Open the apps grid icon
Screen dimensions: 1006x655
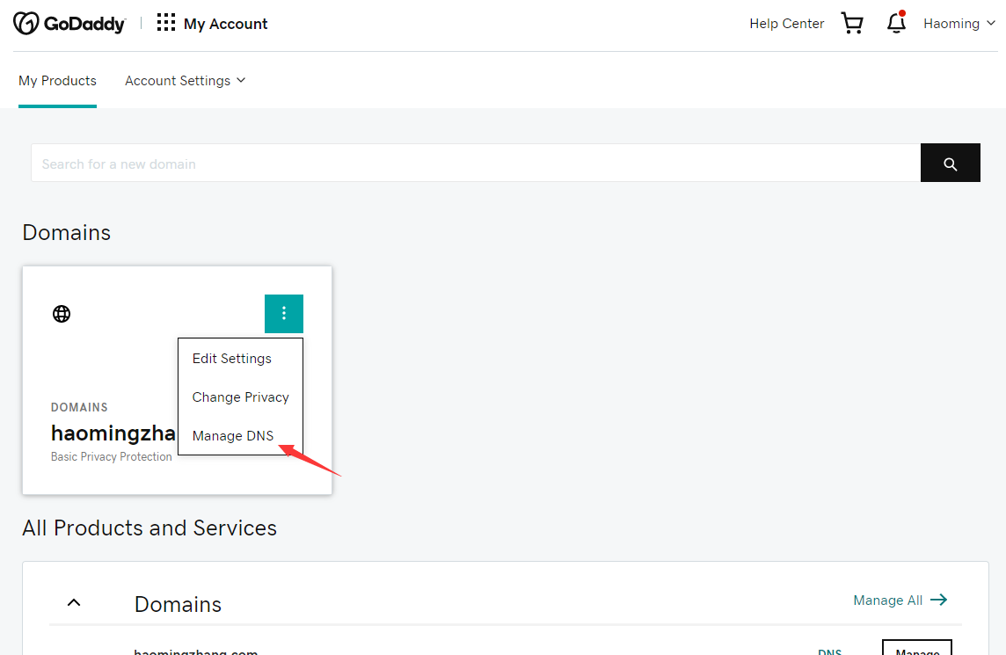pyautogui.click(x=166, y=23)
